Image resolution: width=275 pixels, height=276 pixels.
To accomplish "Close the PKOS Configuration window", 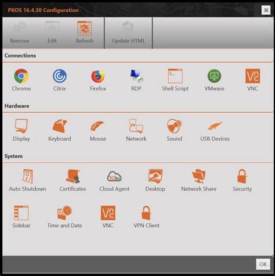I will tap(266, 10).
